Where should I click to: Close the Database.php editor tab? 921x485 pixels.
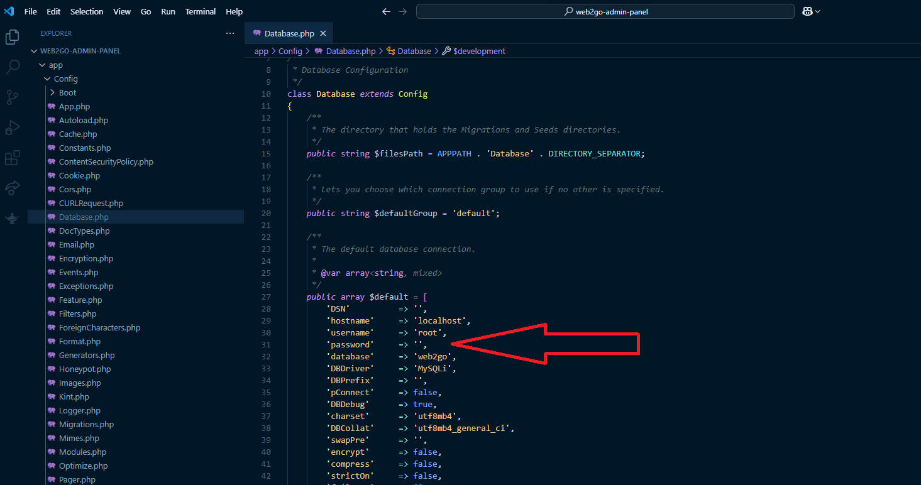click(323, 34)
